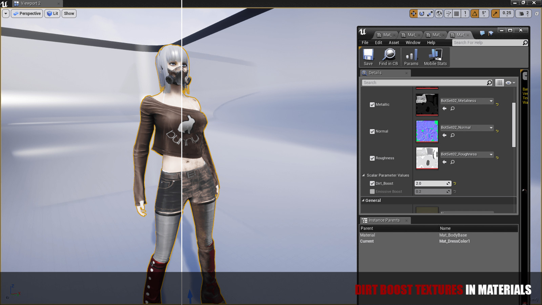Uncheck the Roughness parameter checkbox
542x305 pixels.
372,158
